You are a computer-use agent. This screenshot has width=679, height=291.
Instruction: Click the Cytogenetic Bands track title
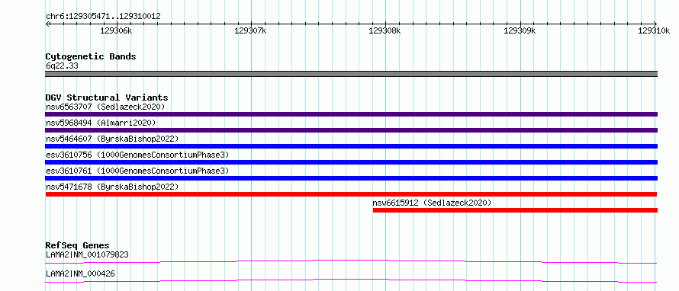click(91, 56)
